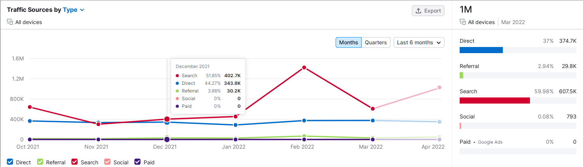This screenshot has height=167, width=583.
Task: Click the Search data point at Oct 2021
Action: click(30, 107)
